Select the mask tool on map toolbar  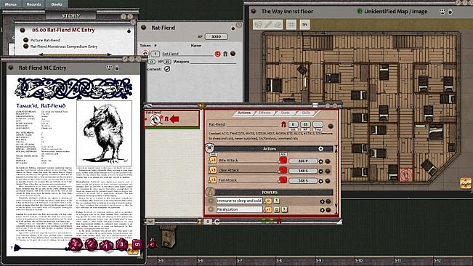[258, 25]
